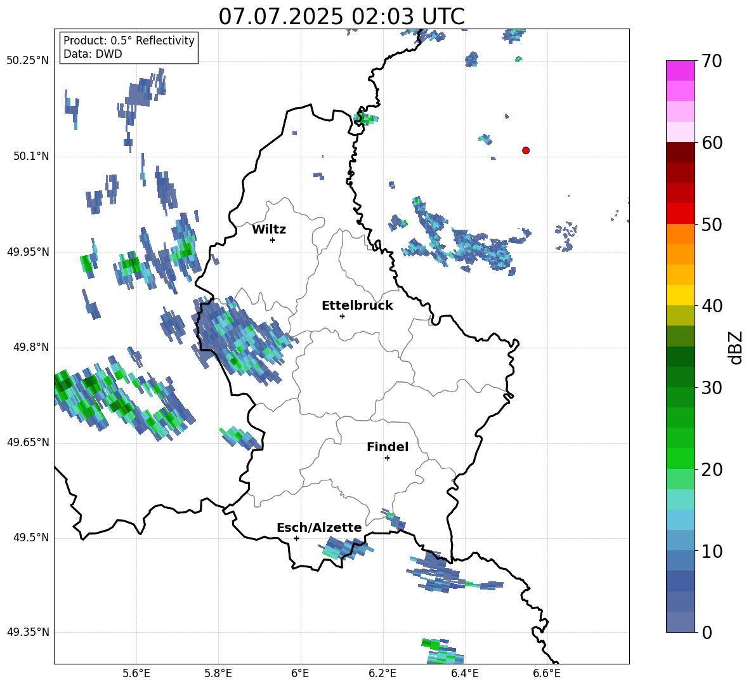This screenshot has width=751, height=686.
Task: Click the 49.35°N latitude label
Action: pyautogui.click(x=28, y=632)
